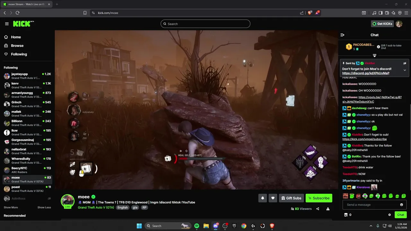
Task: Open jaystayupp channel in Following
Action: [27, 76]
